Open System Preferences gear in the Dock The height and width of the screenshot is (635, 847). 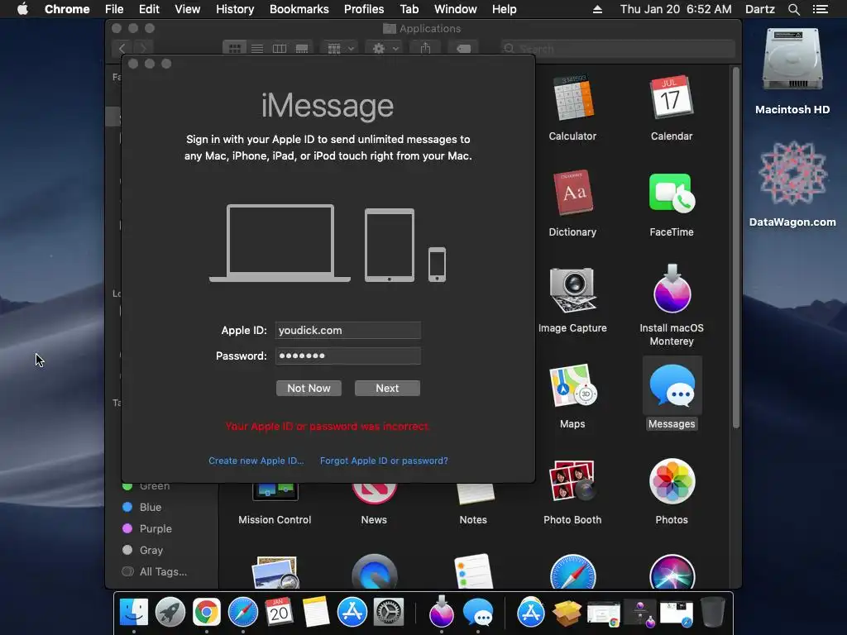tap(389, 613)
